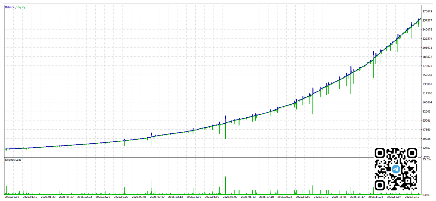This screenshot has height=201, width=436.
Task: Click the 2025.01.27 date label
Action: pos(67,197)
